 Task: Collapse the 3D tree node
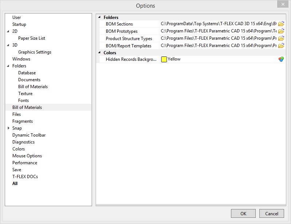tap(8, 45)
